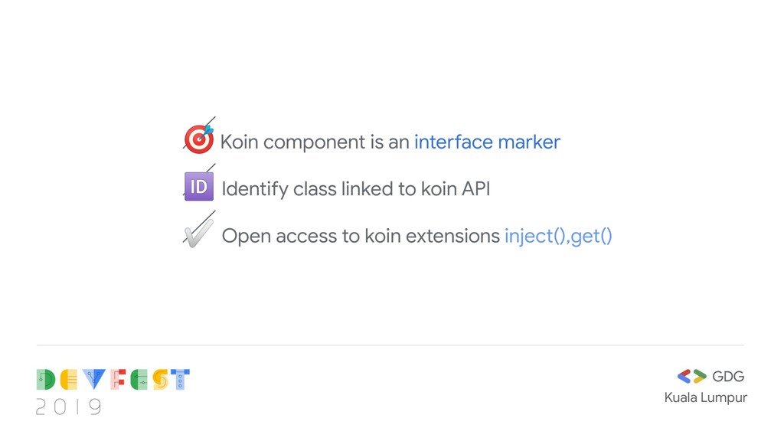Click the 2019 year text
Screen dimensions: 784x441
(x=68, y=407)
